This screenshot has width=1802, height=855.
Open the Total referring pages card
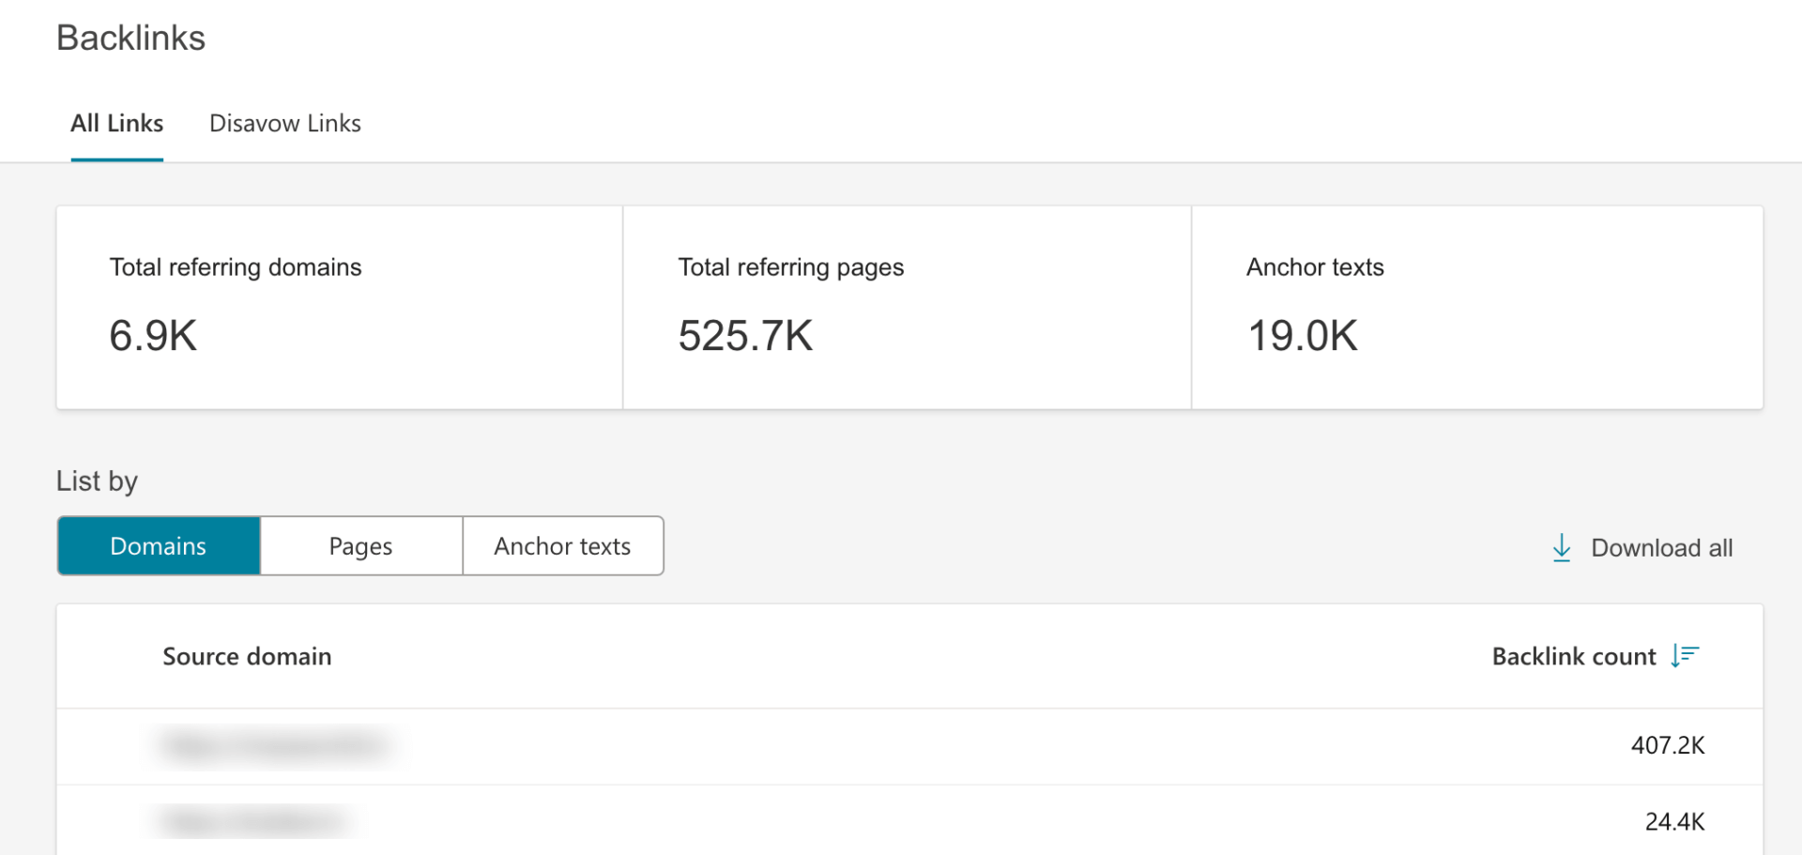906,308
